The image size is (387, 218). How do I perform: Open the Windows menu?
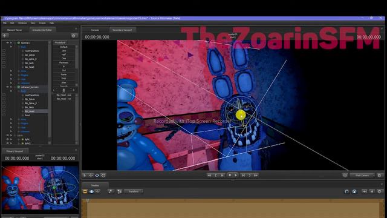(22, 23)
